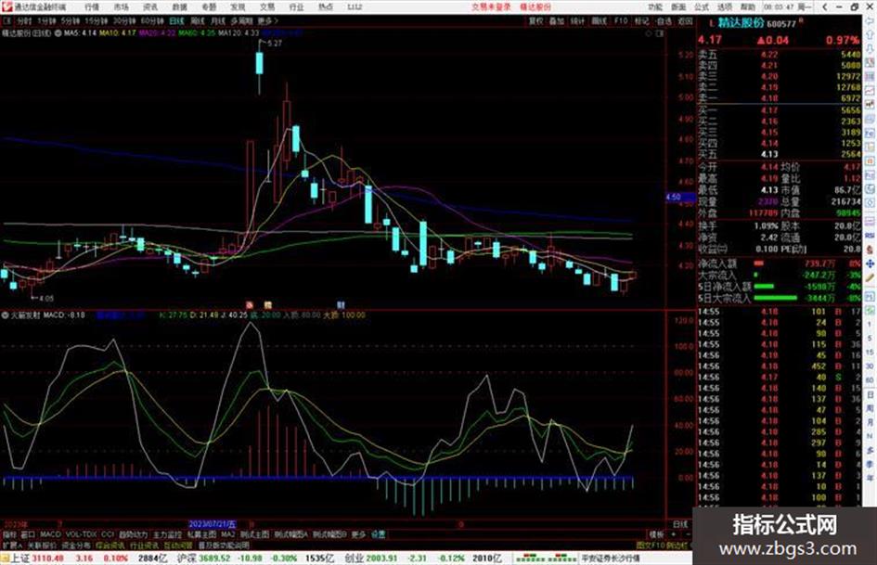The height and width of the screenshot is (565, 877).
Task: Click the orange news marker below chart
Action: click(250, 305)
